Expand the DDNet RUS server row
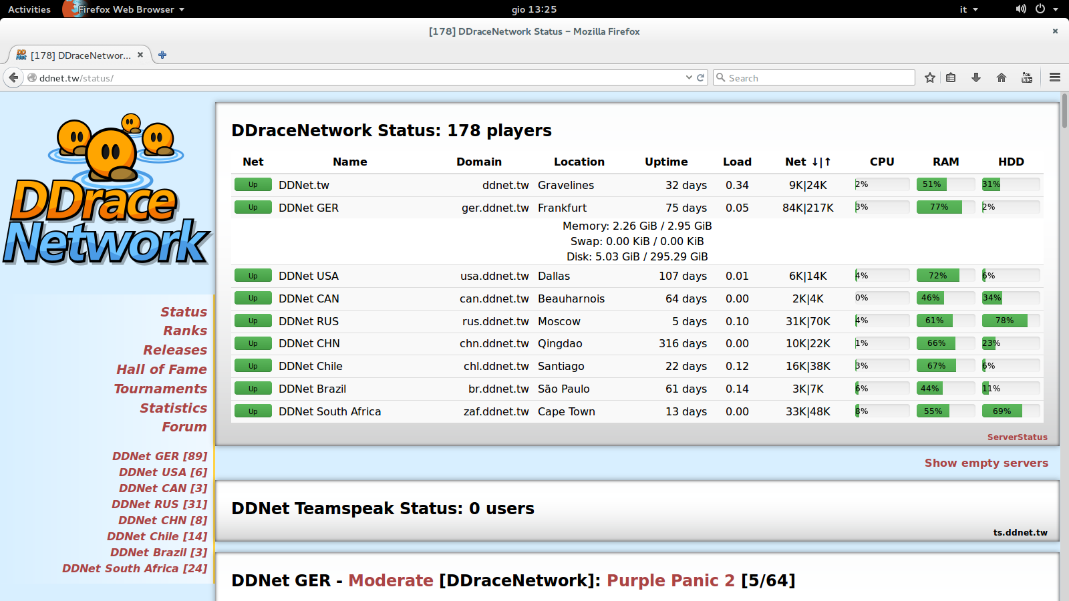1069x601 pixels. (308, 321)
